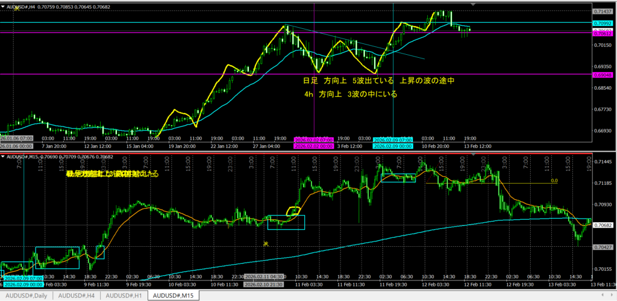Screen dimensions: 617x301
Task: Click the magenta 0.69048 price level label
Action: (x=603, y=74)
